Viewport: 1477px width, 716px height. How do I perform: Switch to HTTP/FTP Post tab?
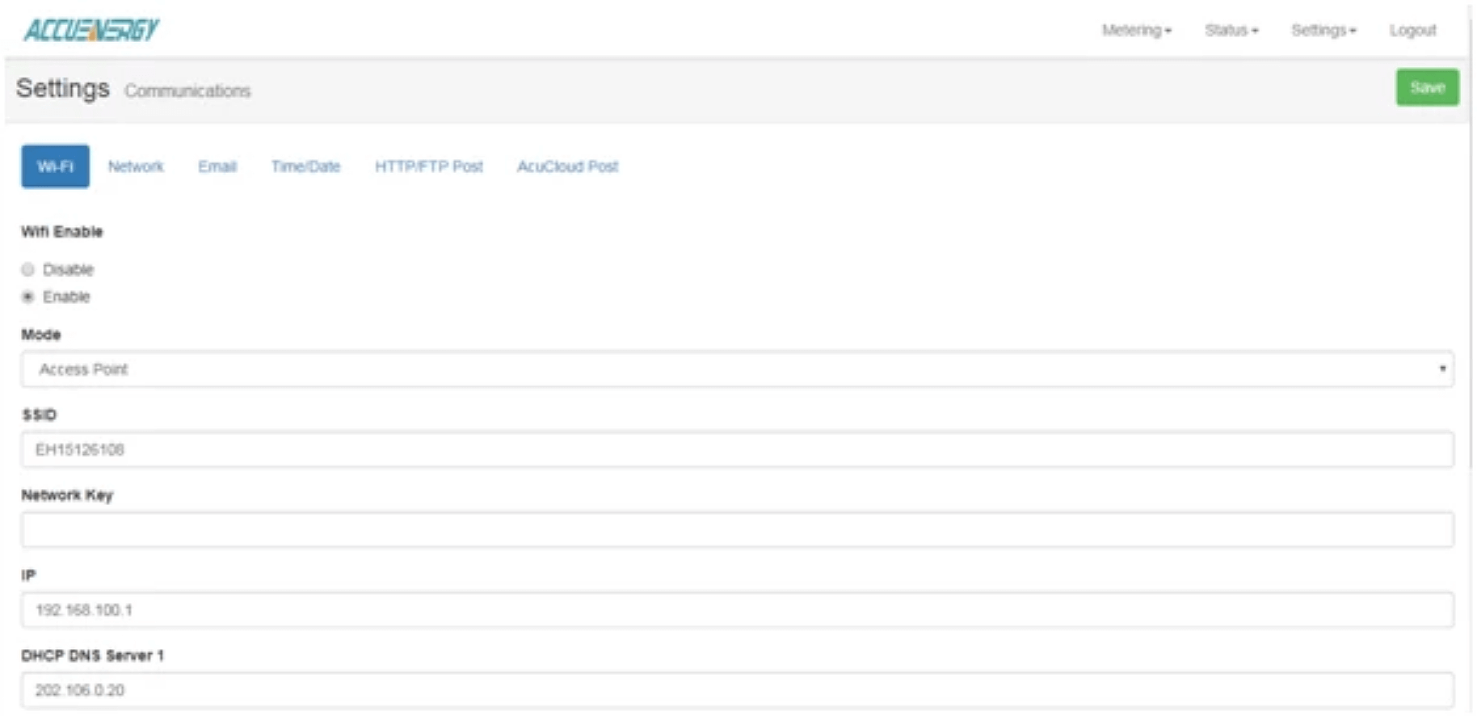pyautogui.click(x=428, y=166)
